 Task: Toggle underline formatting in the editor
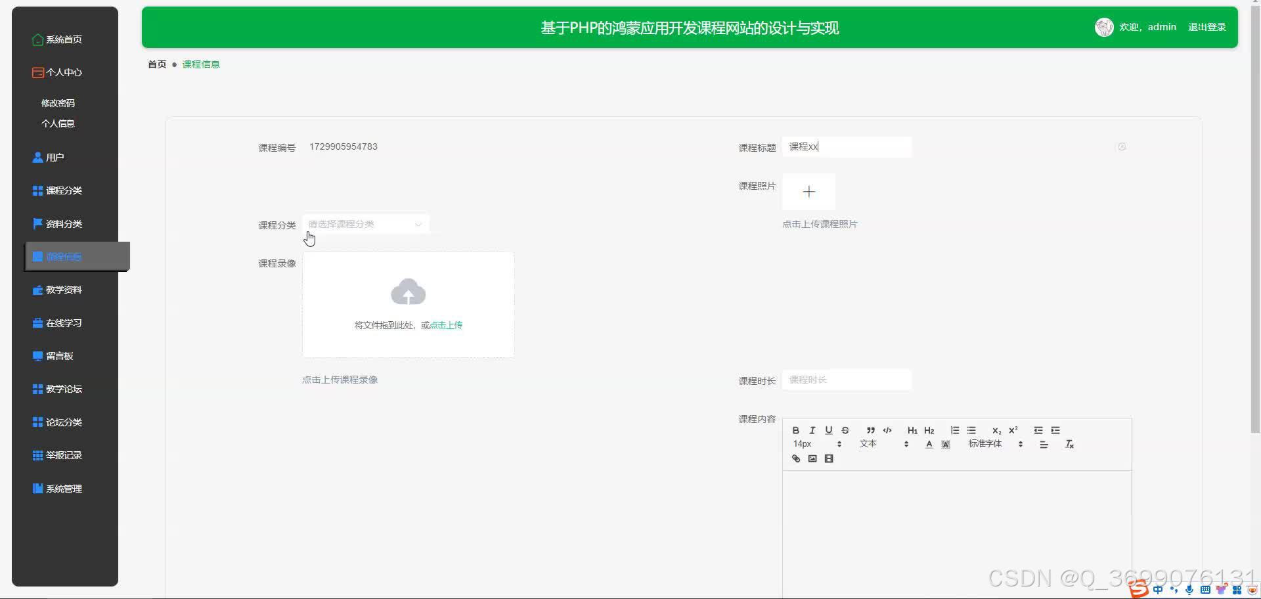coord(829,430)
